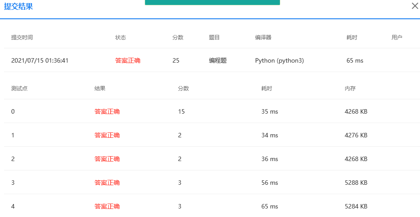Click 答案正确 result for test point 0
Screen dimensions: 420x217
click(x=107, y=111)
